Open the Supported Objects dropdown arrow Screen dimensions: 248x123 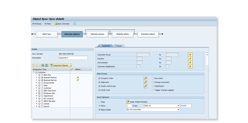(71, 65)
